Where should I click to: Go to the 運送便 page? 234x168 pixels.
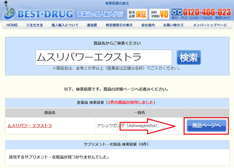[x=92, y=25]
